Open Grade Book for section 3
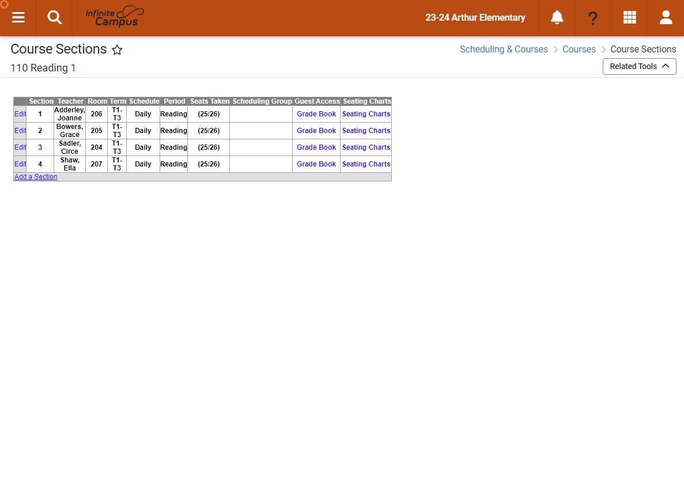This screenshot has width=684, height=489. tap(316, 147)
